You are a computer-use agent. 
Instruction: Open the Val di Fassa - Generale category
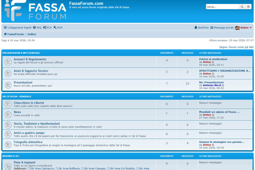pyautogui.click(x=17, y=96)
